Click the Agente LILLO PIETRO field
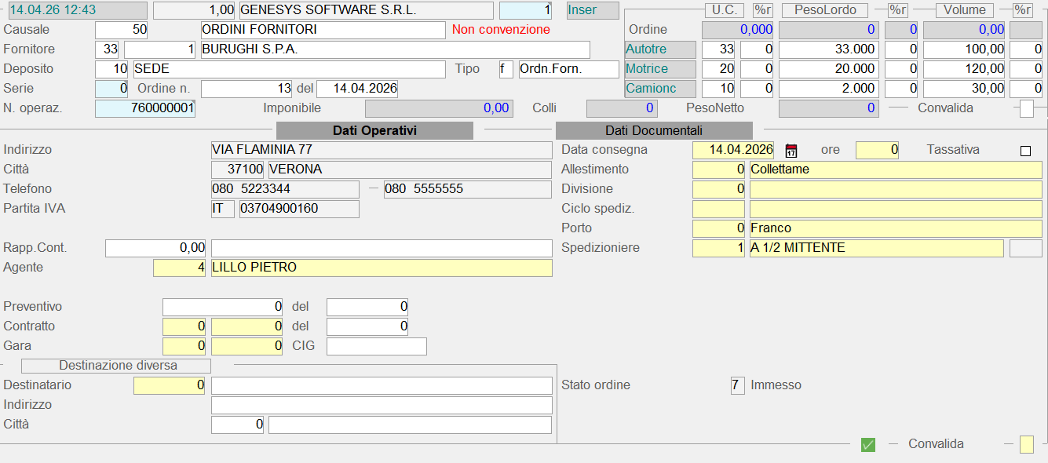This screenshot has width=1048, height=463. tap(382, 268)
